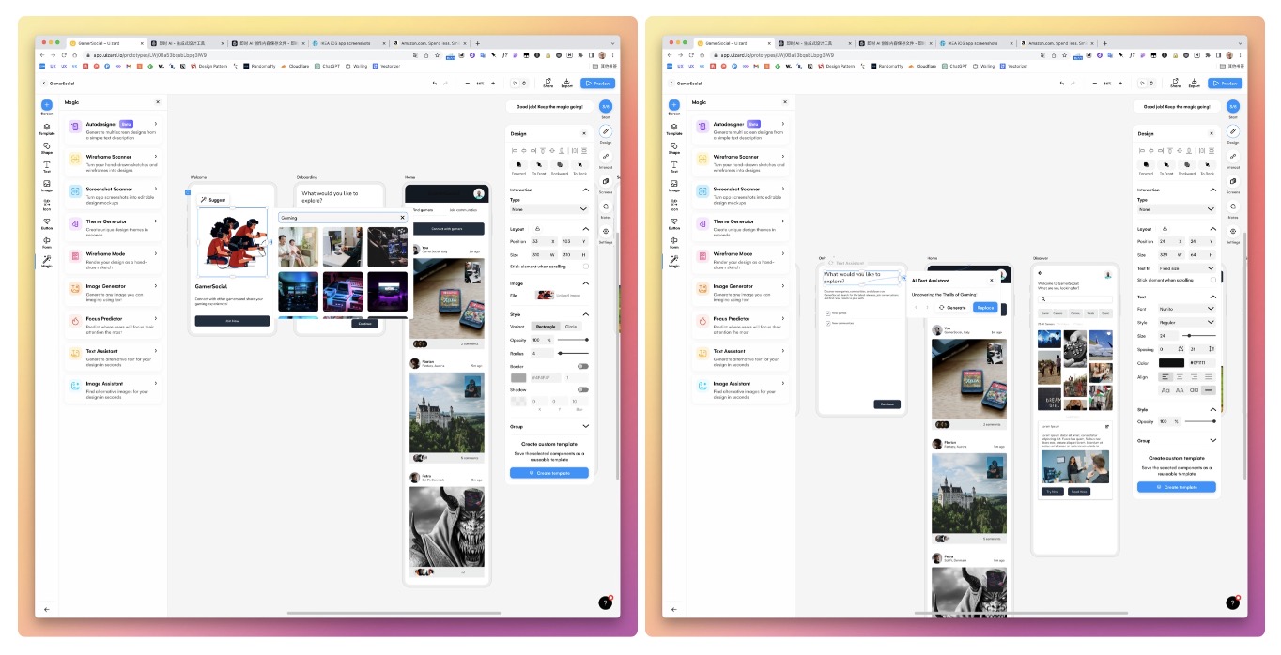The image size is (1281, 655).
Task: Click the magic wand Suggest button
Action: pos(212,200)
